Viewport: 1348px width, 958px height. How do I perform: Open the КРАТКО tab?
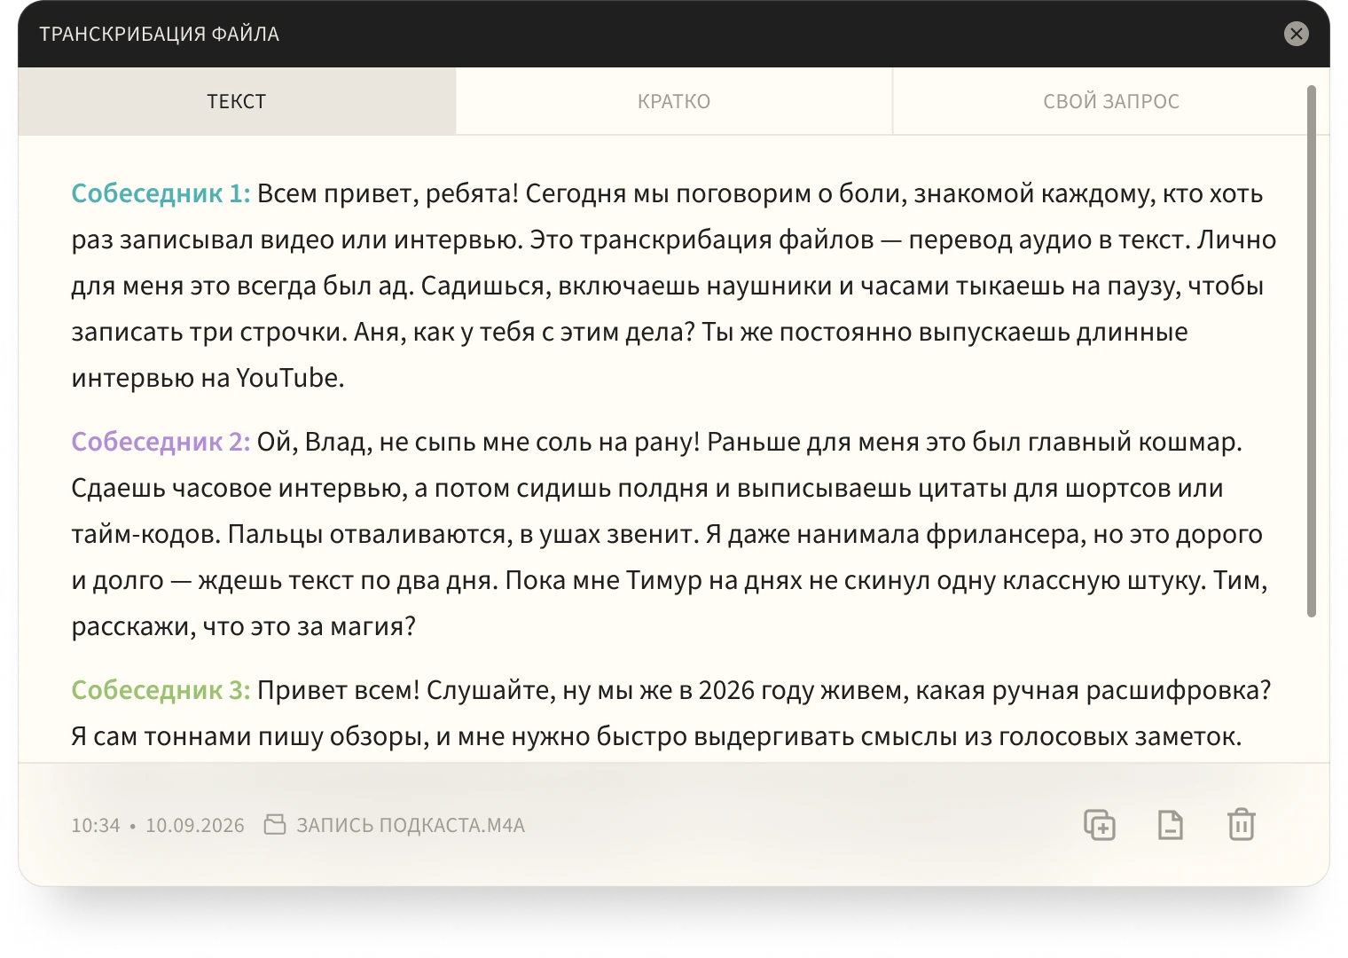point(674,101)
